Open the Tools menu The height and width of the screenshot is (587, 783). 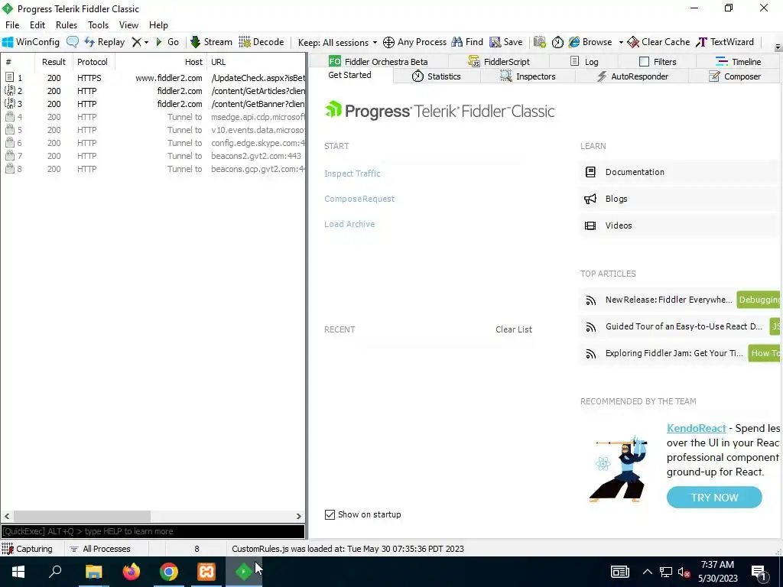pos(99,25)
